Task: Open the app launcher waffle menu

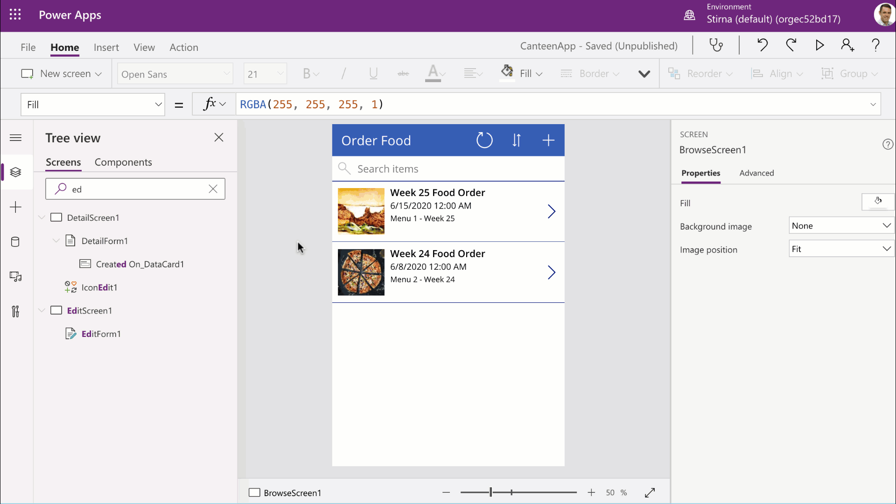Action: point(15,15)
